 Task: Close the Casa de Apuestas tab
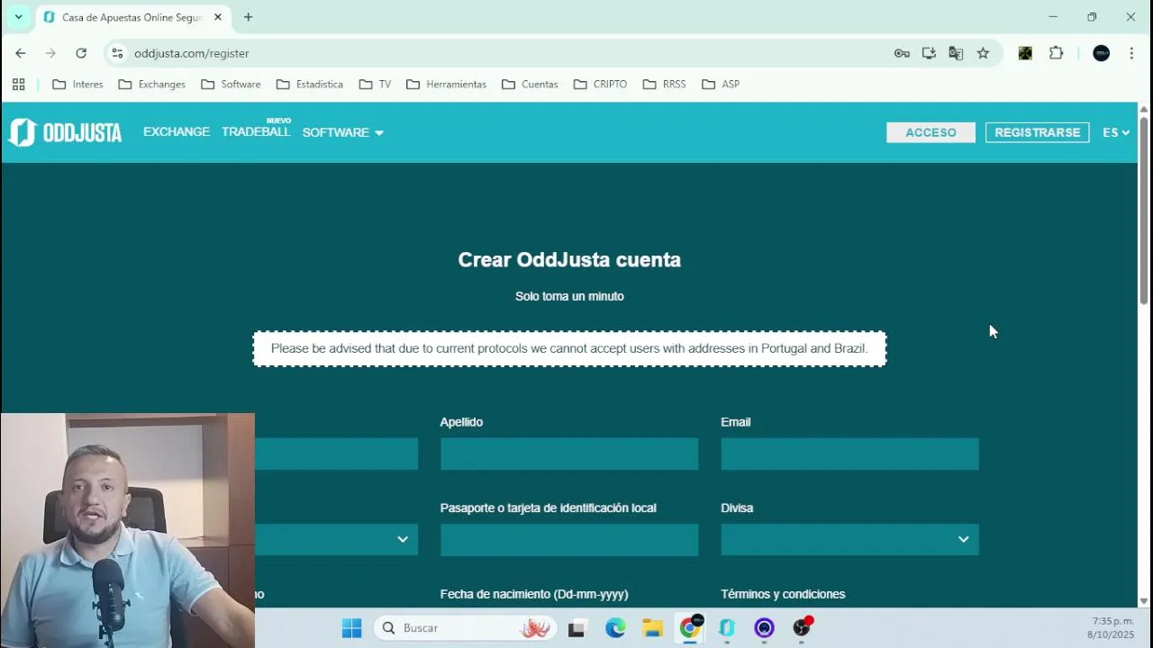tap(218, 17)
